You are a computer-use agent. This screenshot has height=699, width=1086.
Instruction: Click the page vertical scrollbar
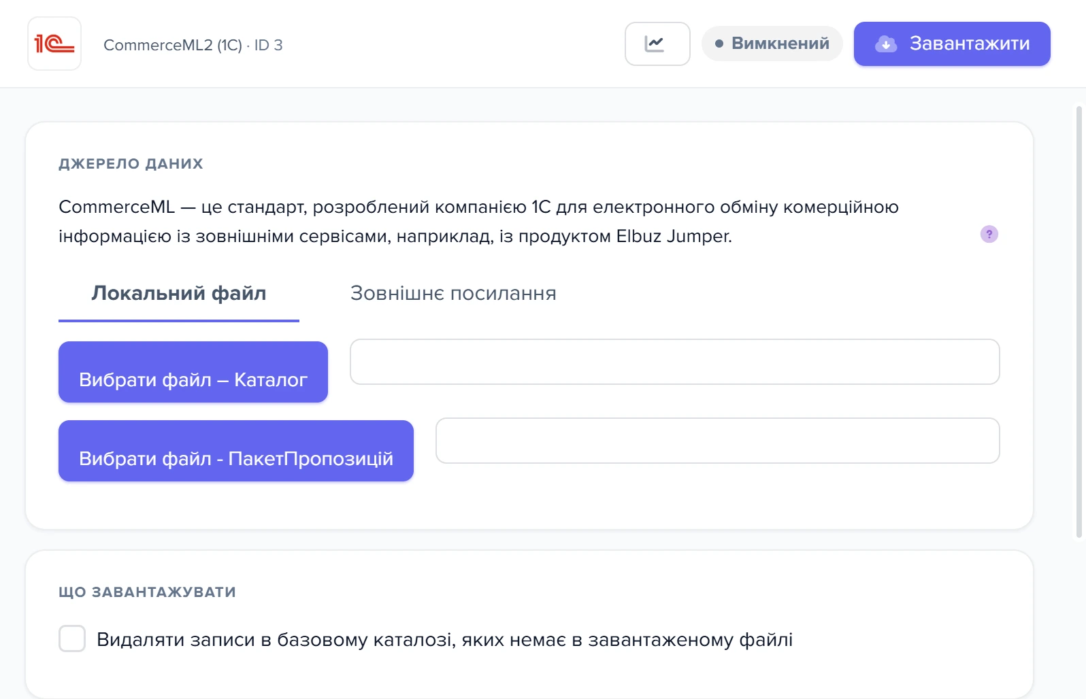pyautogui.click(x=1079, y=322)
